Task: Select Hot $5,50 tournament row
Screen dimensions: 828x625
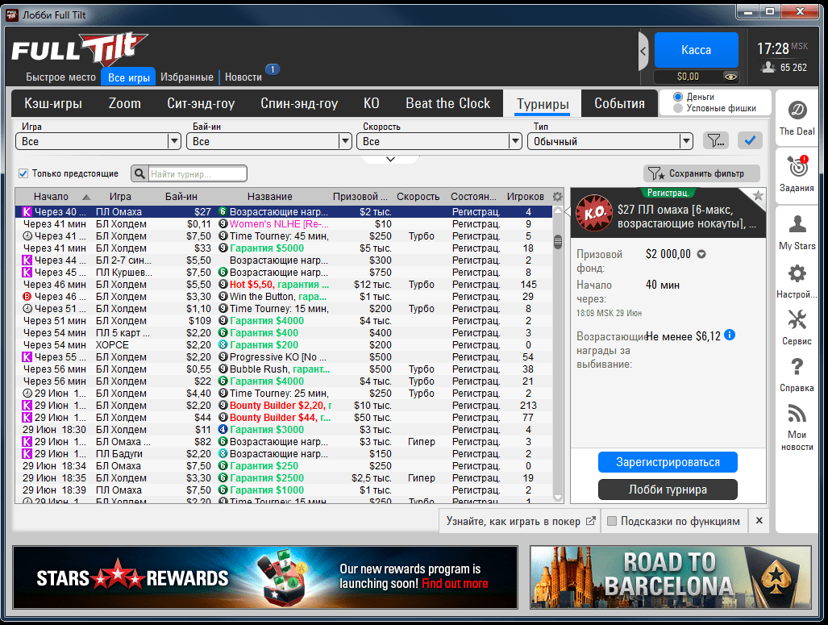Action: pyautogui.click(x=284, y=284)
